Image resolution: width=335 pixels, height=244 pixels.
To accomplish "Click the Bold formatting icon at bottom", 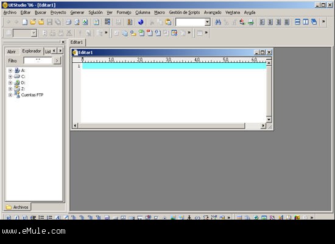I will [x=8, y=217].
